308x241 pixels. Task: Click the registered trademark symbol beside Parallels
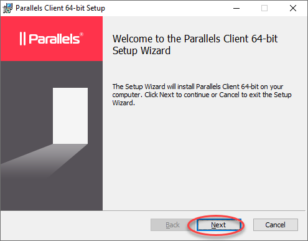pyautogui.click(x=82, y=34)
